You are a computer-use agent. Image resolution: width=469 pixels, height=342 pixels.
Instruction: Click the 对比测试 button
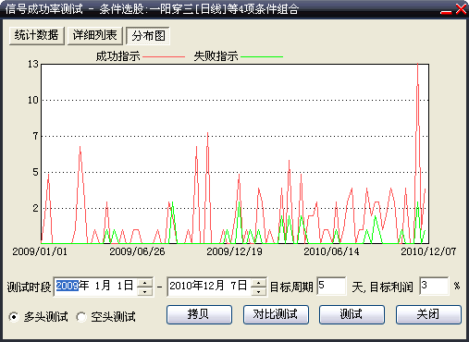pos(276,314)
